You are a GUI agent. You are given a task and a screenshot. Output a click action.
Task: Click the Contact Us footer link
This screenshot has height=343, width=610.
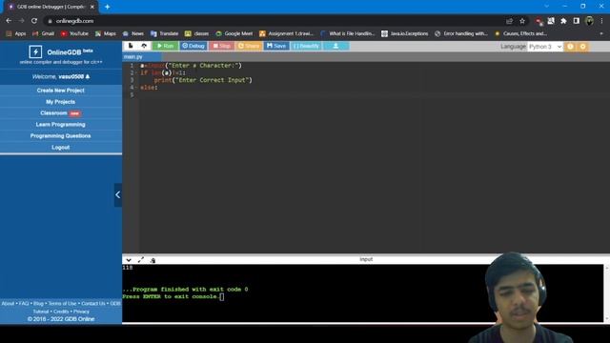[93, 303]
